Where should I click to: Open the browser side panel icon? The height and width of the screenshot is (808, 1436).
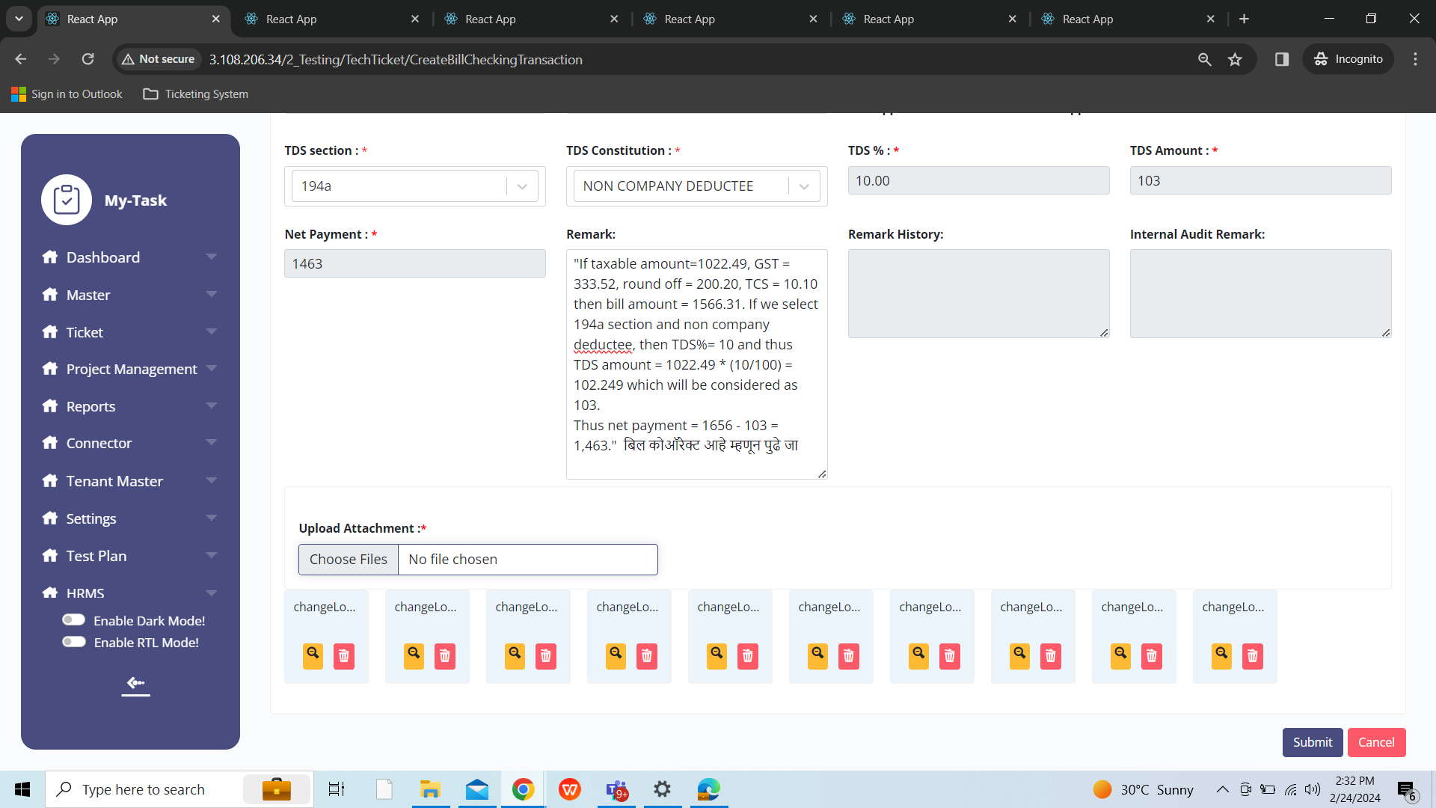click(x=1282, y=59)
